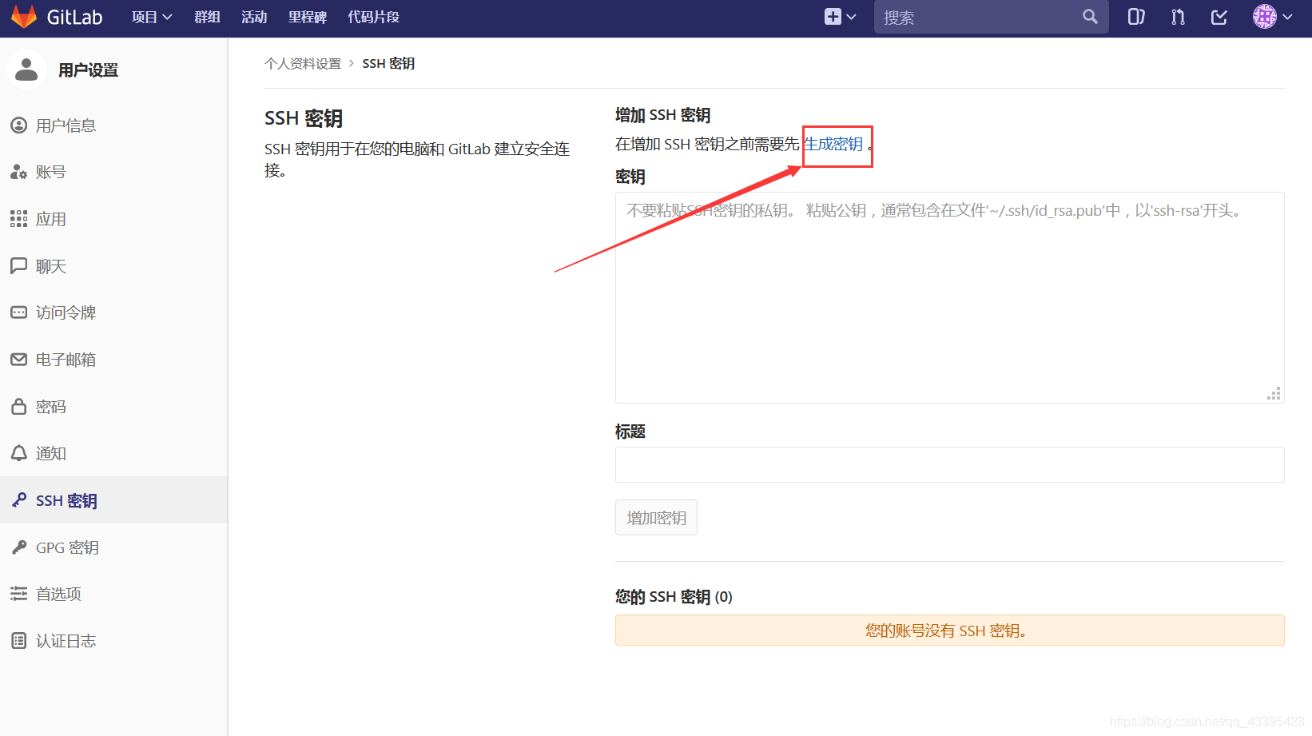Click the 增加 SSH 密钥 heading
This screenshot has height=736, width=1312.
click(663, 115)
